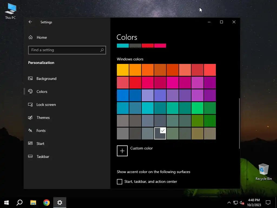Screen dimensions: 277x208
Task: Pick the teal recent color swatch
Action: (123, 45)
